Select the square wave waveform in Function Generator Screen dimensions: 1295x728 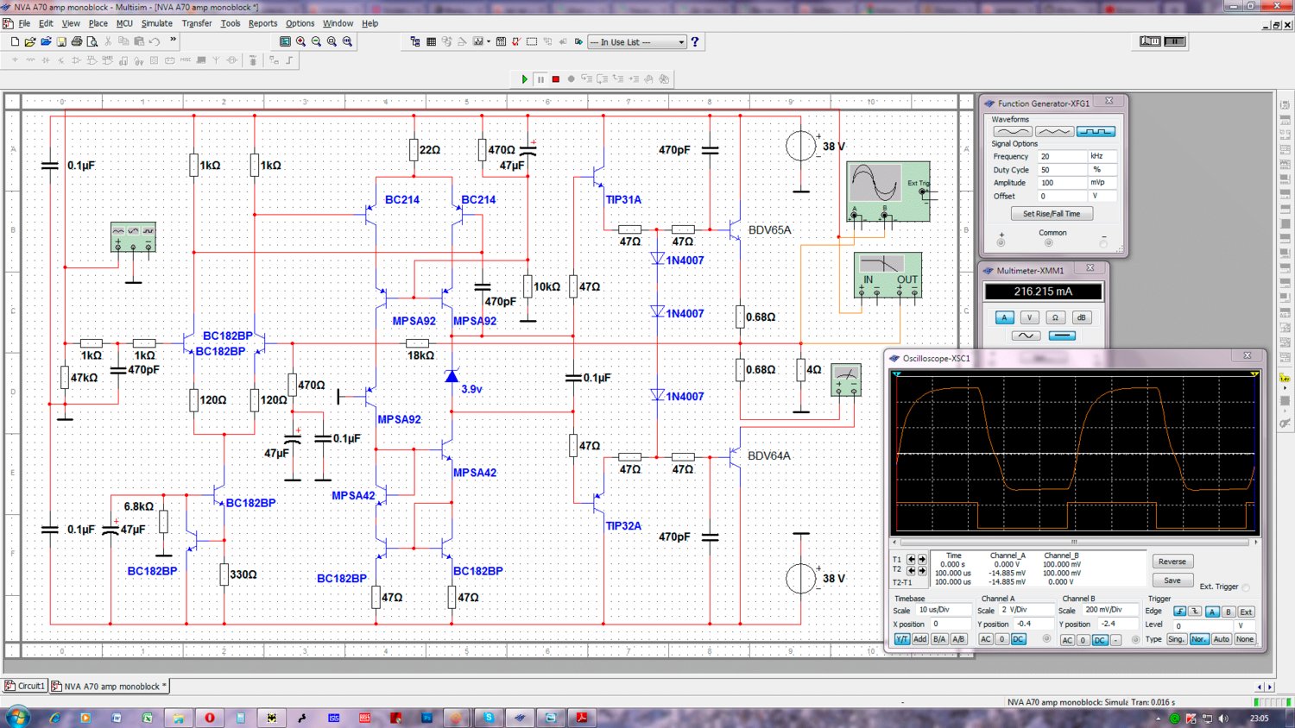[x=1096, y=132]
